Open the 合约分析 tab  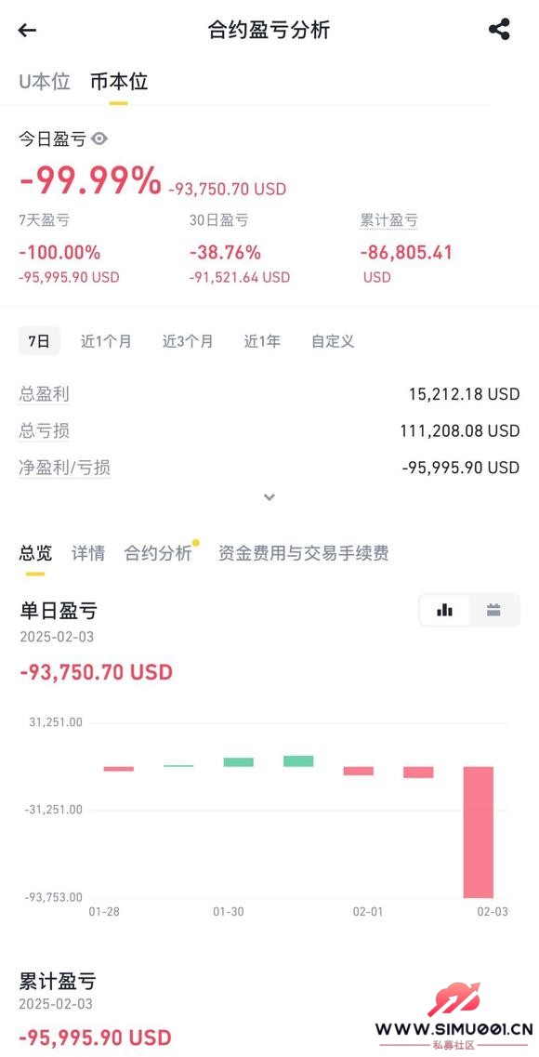click(x=158, y=553)
